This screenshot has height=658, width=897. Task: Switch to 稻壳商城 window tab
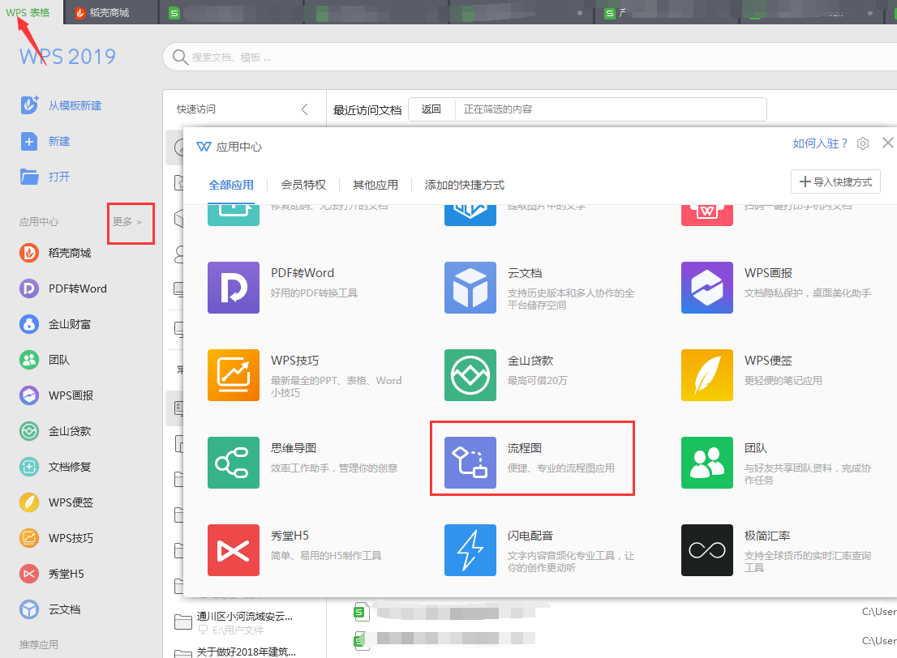[109, 13]
